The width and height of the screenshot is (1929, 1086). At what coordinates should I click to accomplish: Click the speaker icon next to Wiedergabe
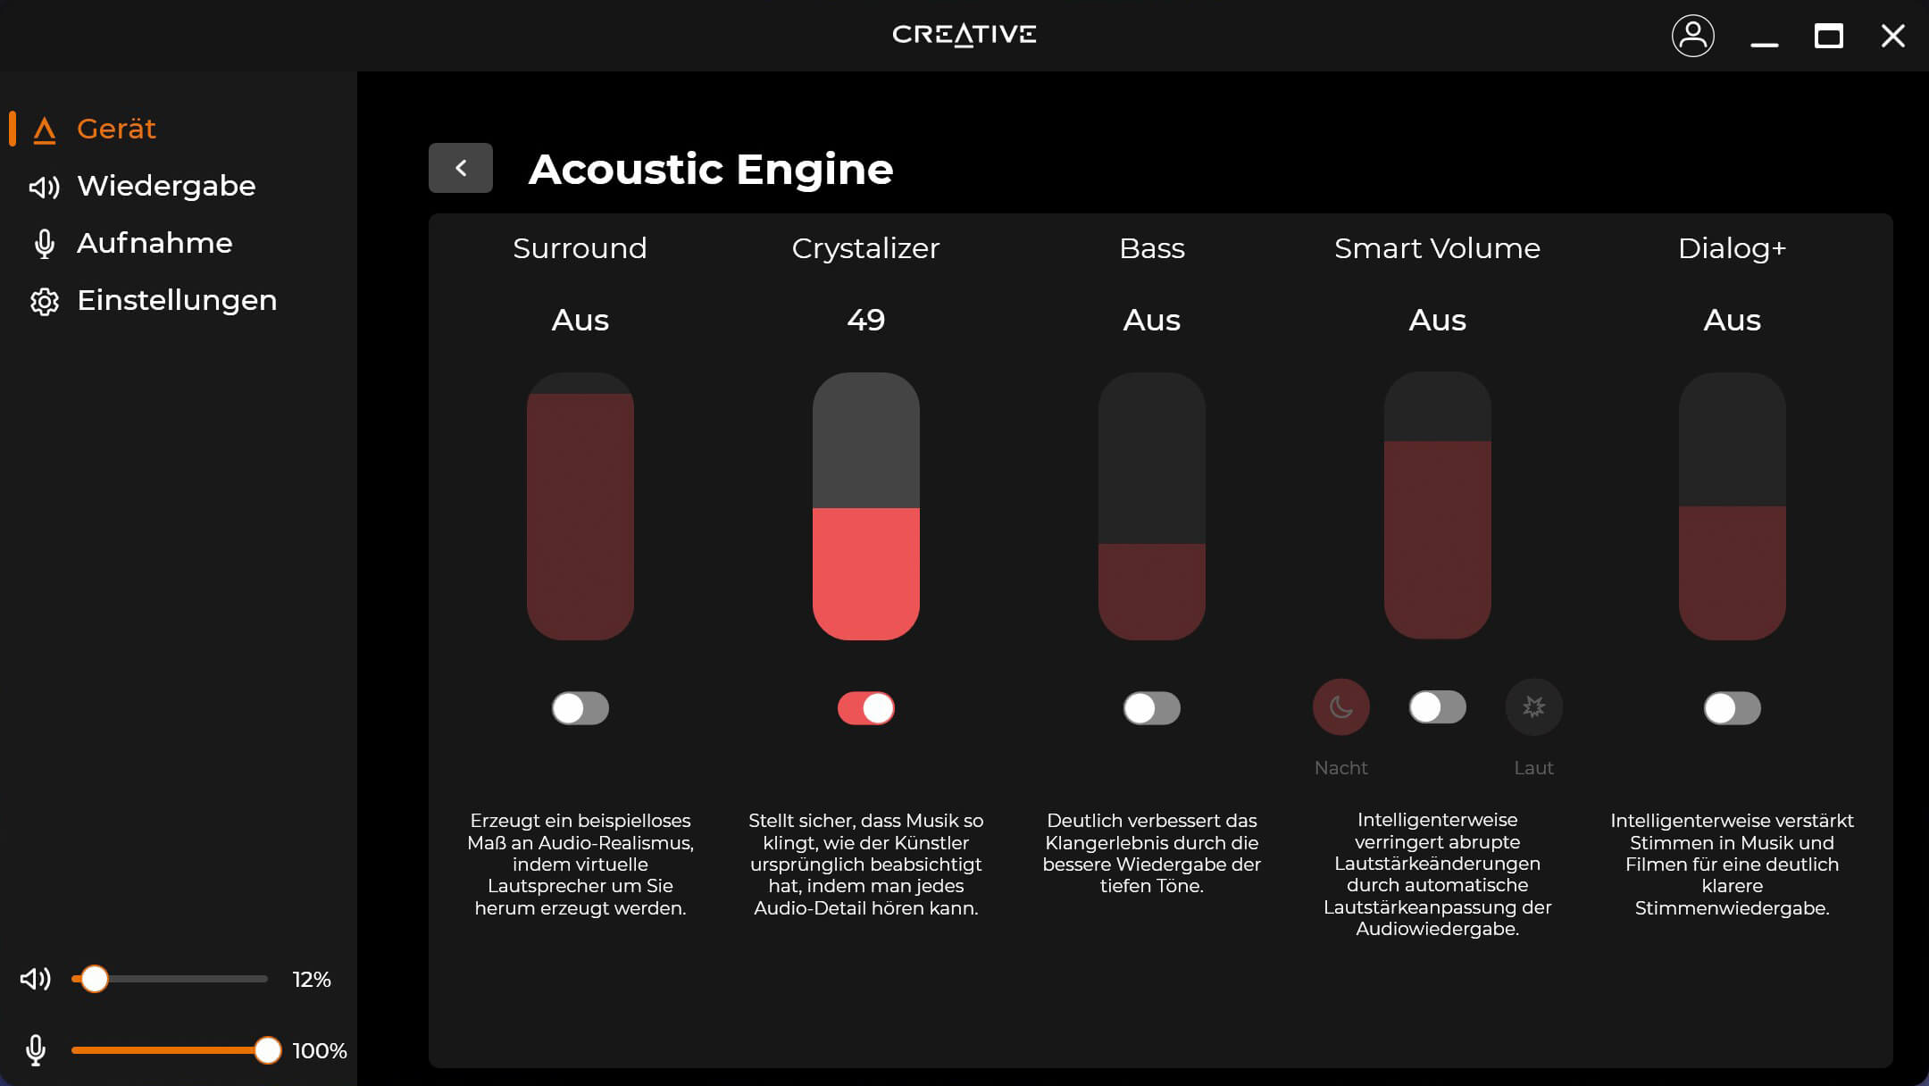click(x=44, y=187)
